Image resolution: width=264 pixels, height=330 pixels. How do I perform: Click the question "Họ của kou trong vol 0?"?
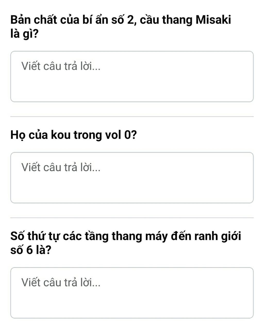pyautogui.click(x=73, y=135)
